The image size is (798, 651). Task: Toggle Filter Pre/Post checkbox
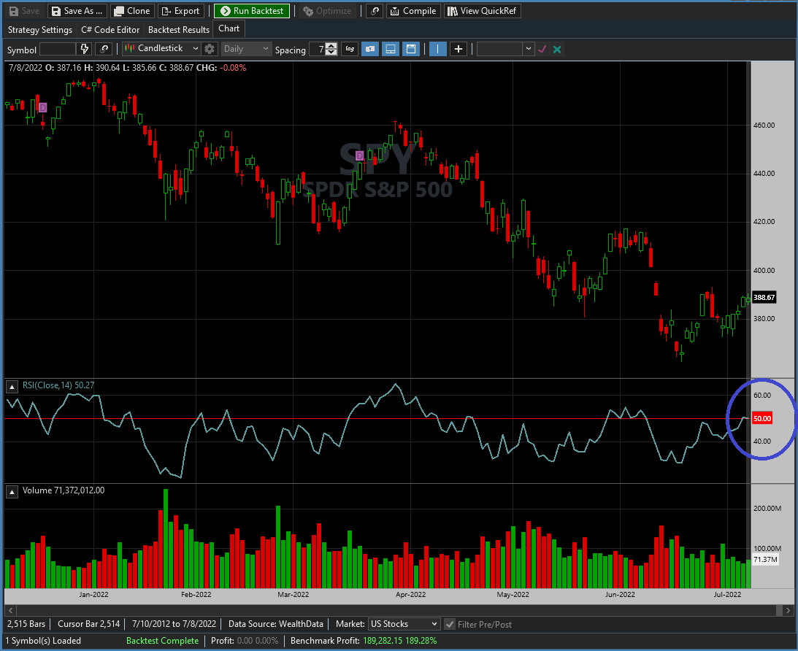pos(450,624)
